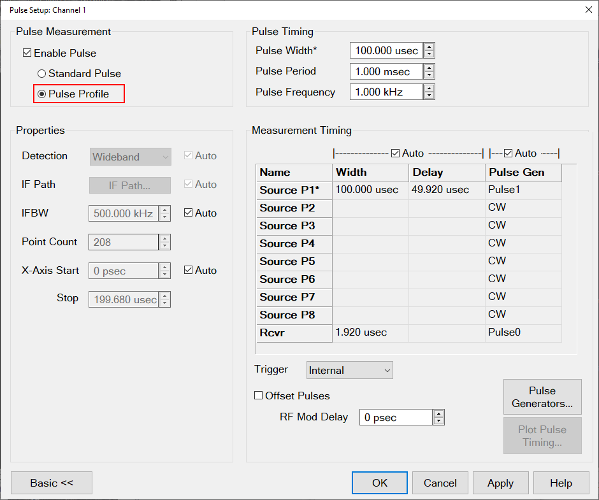Image resolution: width=599 pixels, height=500 pixels.
Task: Disable Auto for X-Axis Start
Action: [188, 271]
